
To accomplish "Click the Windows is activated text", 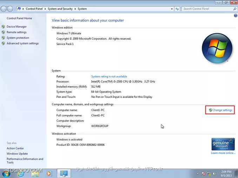I will (x=70, y=139).
